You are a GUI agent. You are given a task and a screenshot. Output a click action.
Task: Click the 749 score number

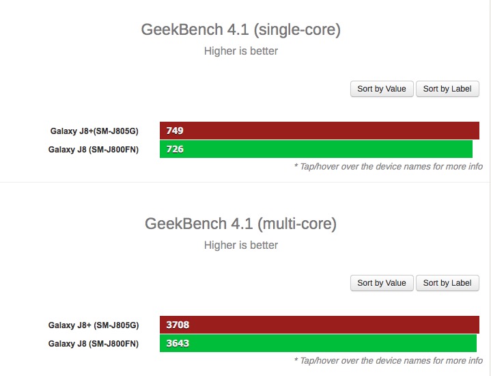[175, 131]
